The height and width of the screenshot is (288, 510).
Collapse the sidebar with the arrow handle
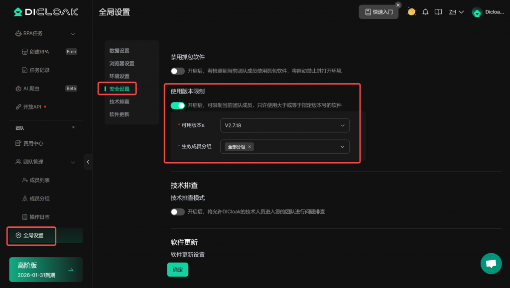88,162
